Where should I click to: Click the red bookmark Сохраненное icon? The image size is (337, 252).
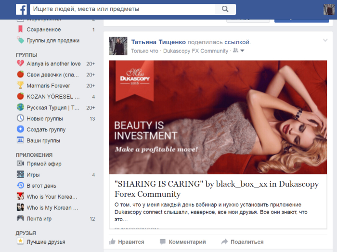tap(20, 29)
